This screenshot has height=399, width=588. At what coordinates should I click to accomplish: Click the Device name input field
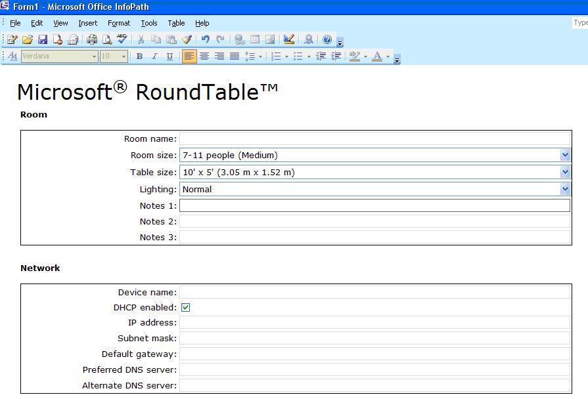pos(374,292)
